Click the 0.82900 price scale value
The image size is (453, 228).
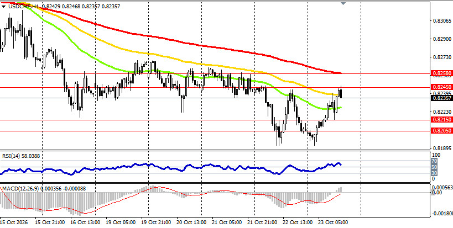pyautogui.click(x=442, y=39)
